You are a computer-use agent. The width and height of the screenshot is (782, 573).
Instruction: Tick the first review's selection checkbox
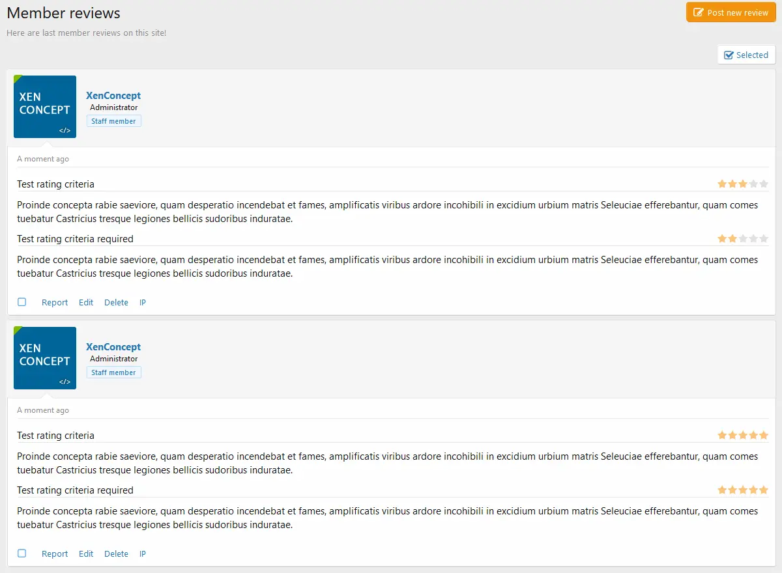click(x=22, y=302)
